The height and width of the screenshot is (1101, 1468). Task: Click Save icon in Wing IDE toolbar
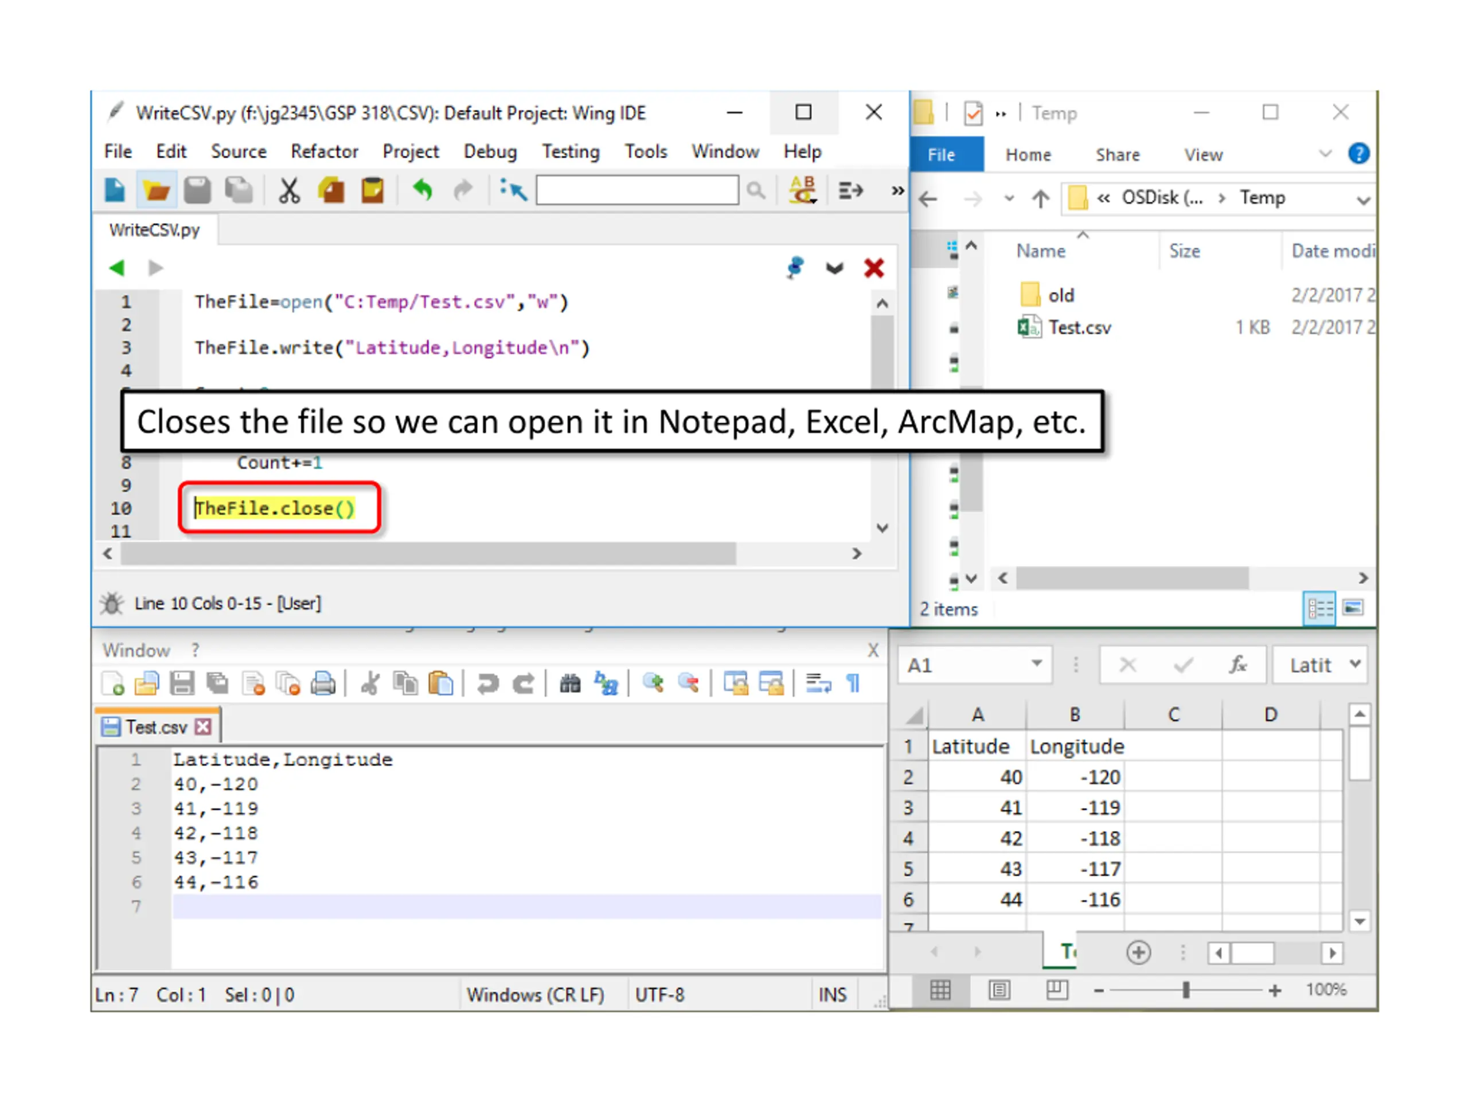tap(197, 190)
